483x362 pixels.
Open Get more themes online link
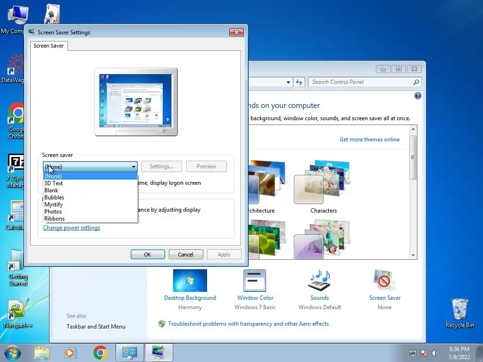(369, 140)
